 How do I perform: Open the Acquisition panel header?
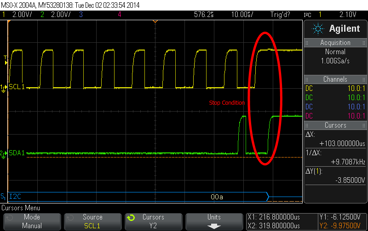(x=335, y=43)
